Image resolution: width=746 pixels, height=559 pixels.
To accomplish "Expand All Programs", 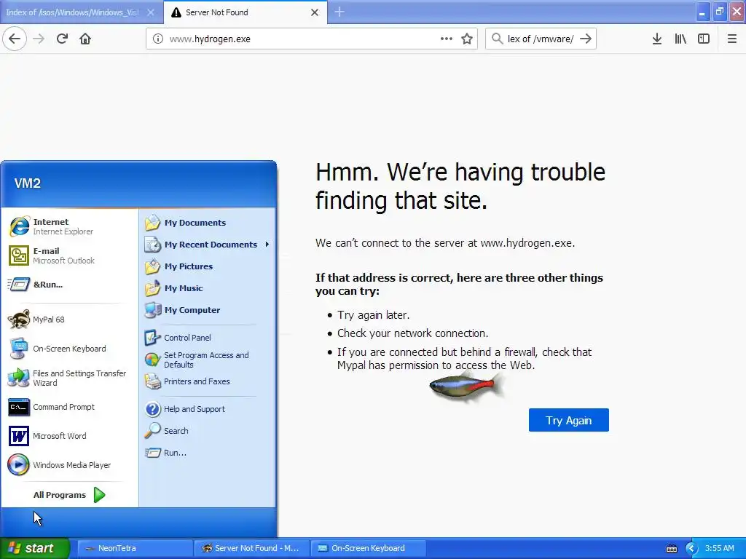I will [x=69, y=495].
